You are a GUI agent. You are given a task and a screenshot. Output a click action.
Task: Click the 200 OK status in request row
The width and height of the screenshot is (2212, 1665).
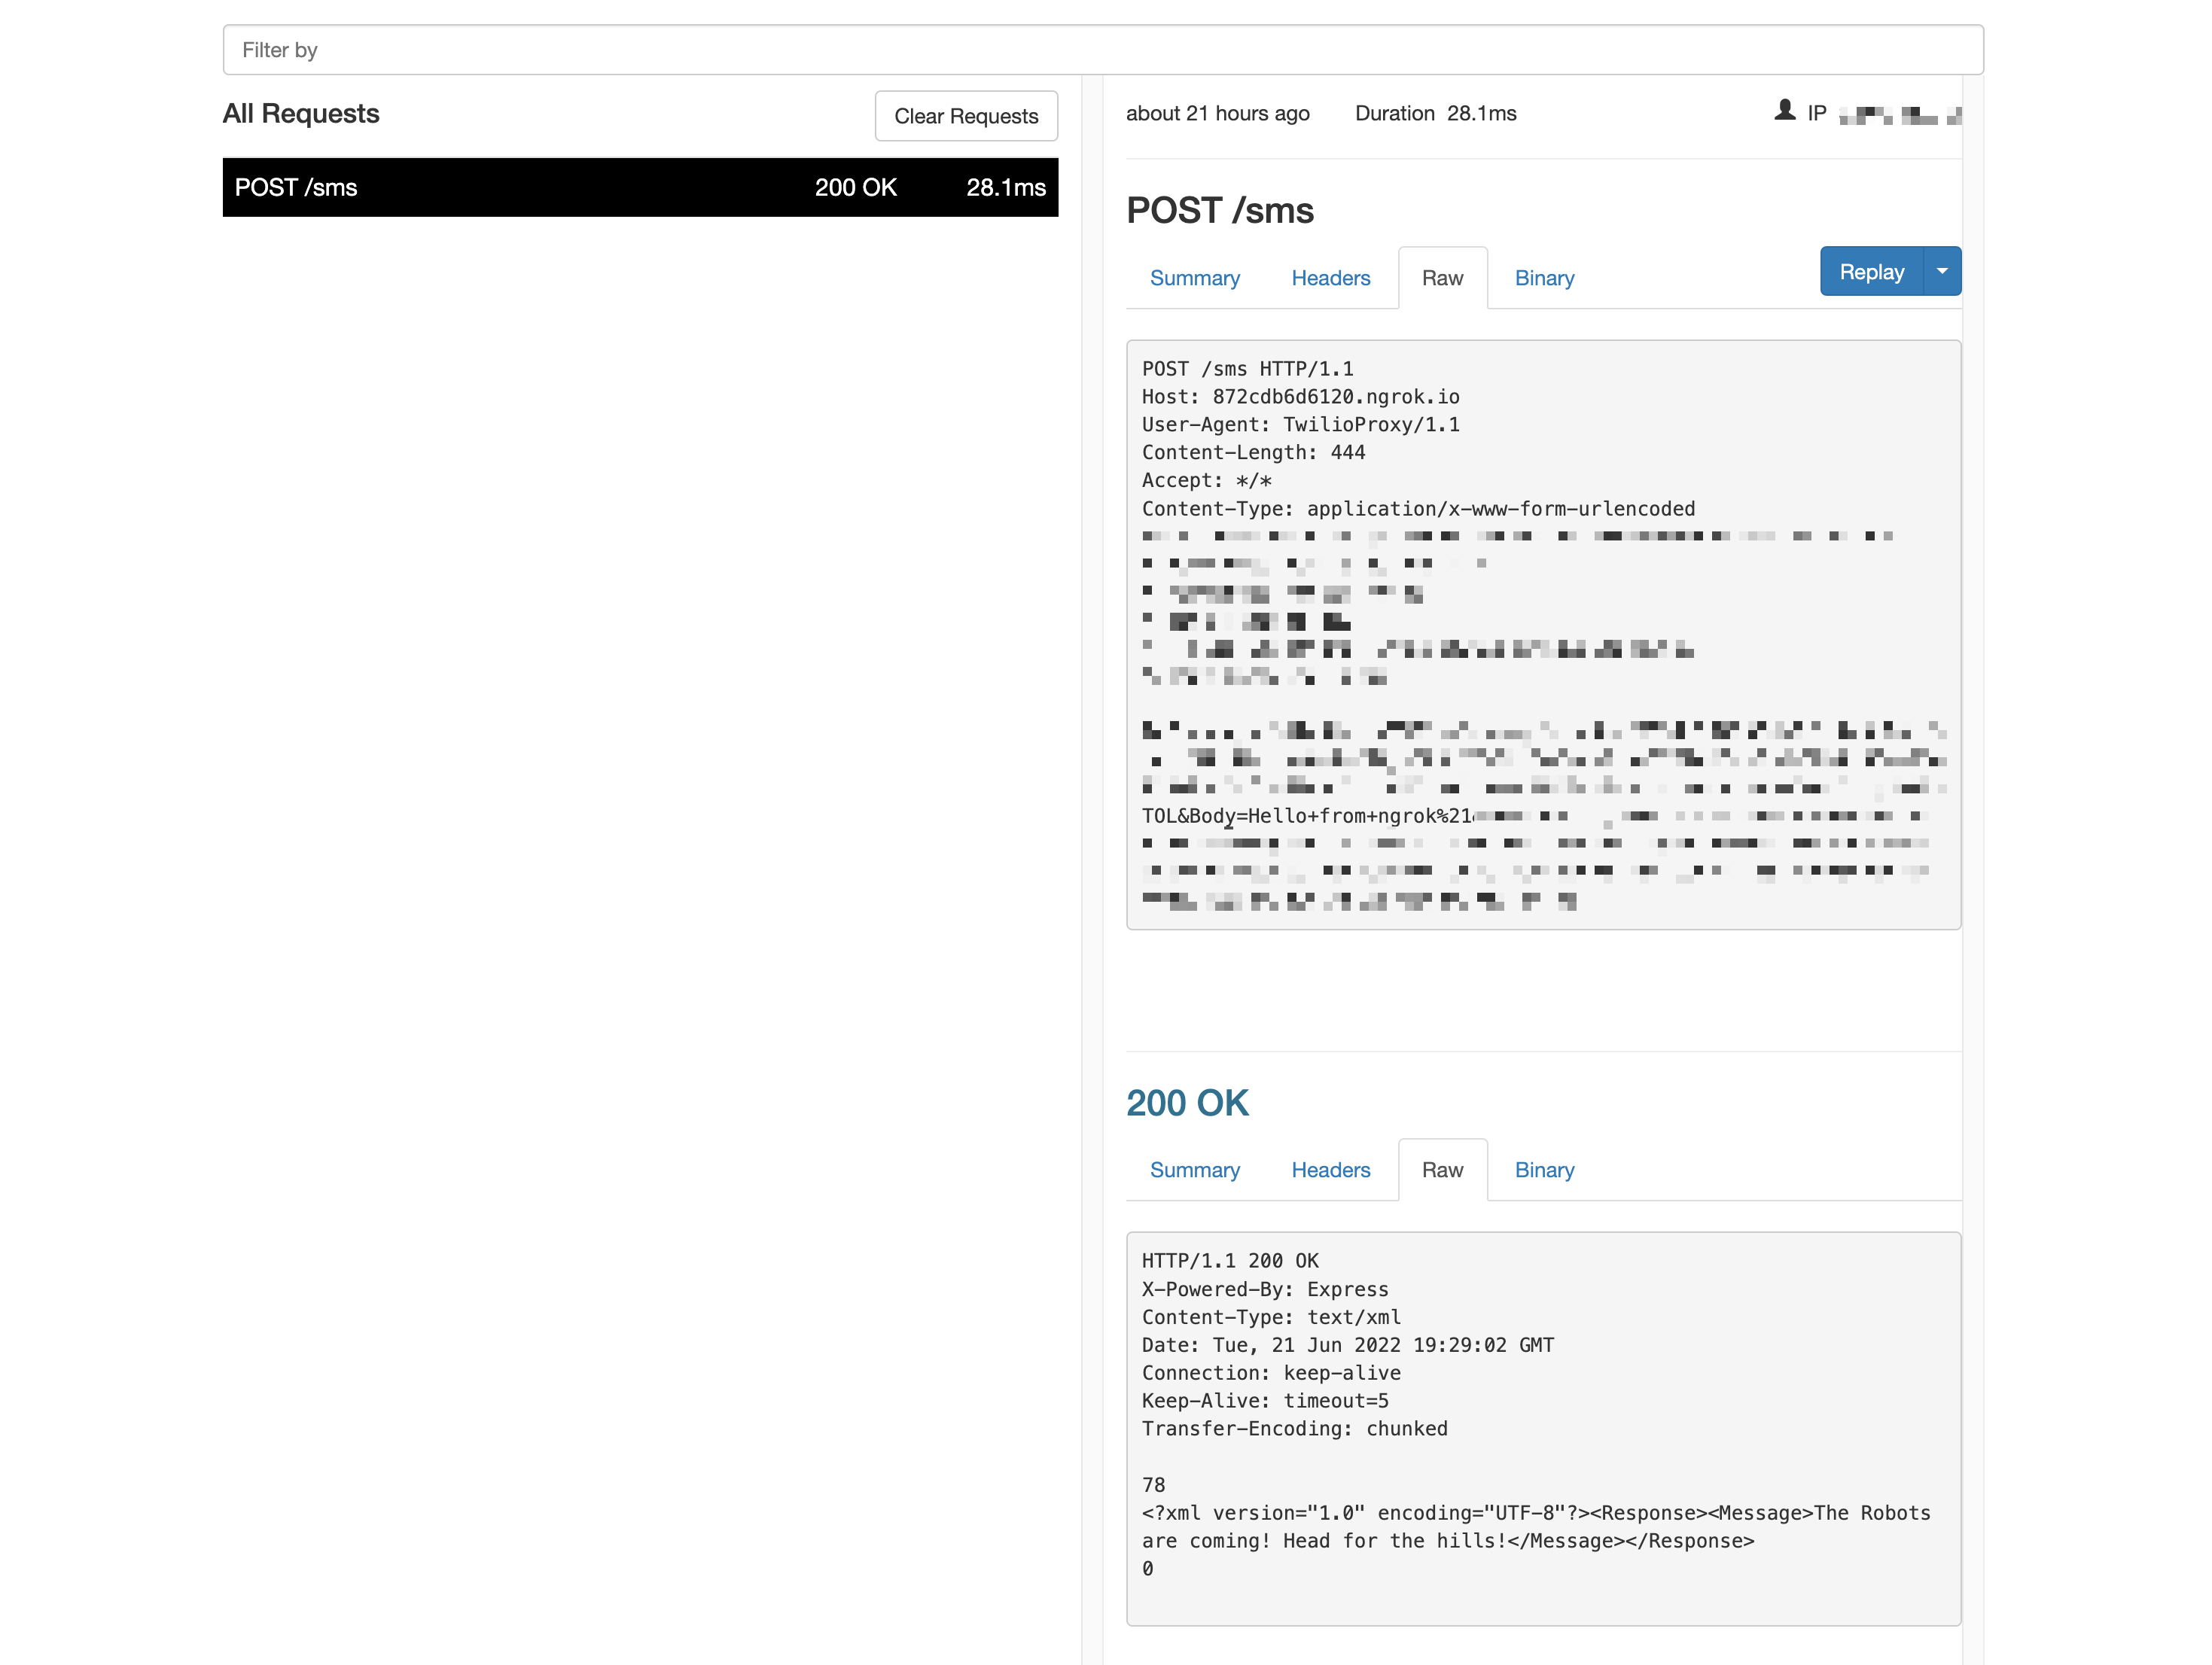pos(855,188)
